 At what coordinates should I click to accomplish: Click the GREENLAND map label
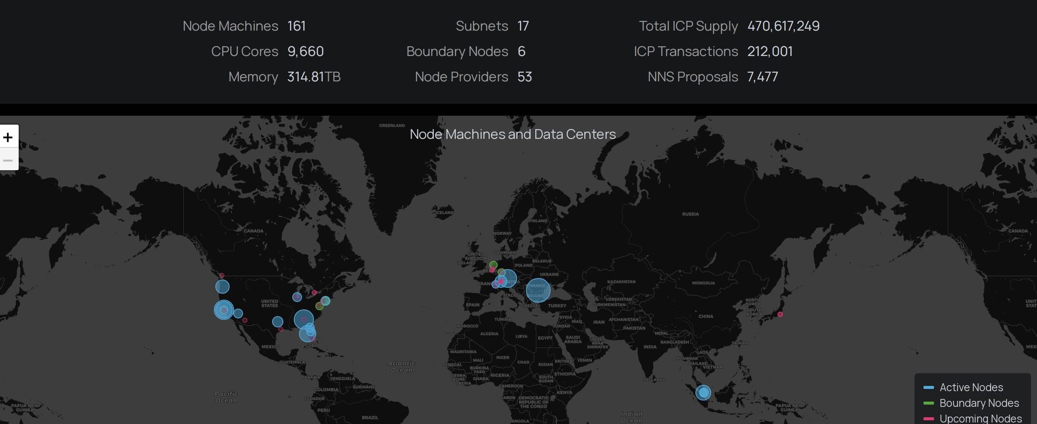click(392, 125)
